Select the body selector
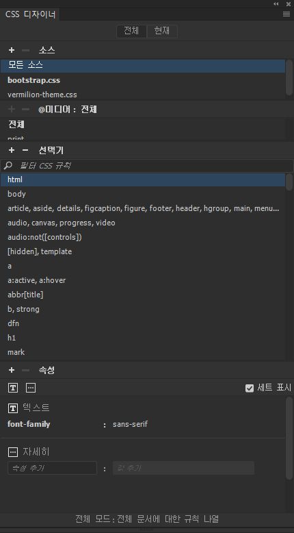This screenshot has width=294, height=533. pos(143,194)
